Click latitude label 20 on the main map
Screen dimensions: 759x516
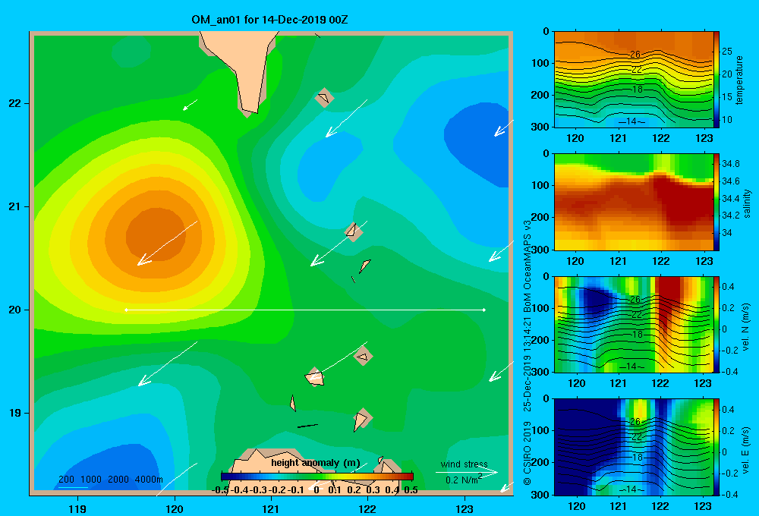tap(15, 310)
